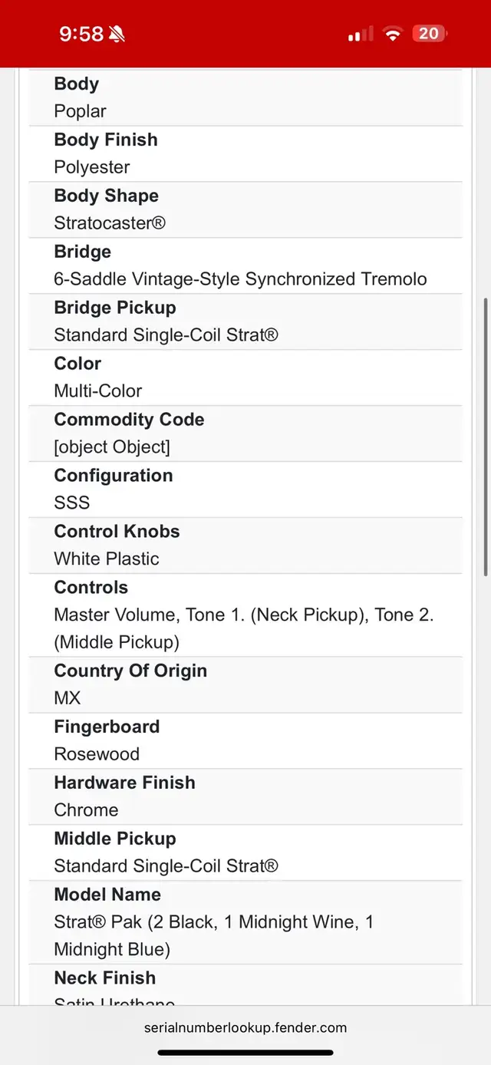Tap the serialnumberlookup.fender.com address bar
The image size is (491, 1065).
pos(245,1027)
